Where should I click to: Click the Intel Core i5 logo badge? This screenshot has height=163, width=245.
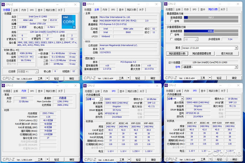click(69, 22)
